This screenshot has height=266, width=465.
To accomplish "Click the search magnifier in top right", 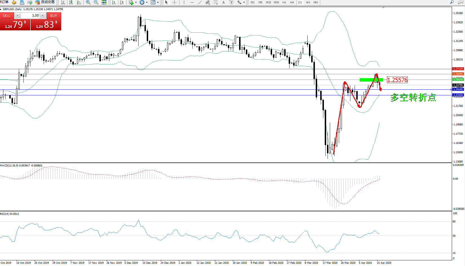I will click(x=452, y=2).
